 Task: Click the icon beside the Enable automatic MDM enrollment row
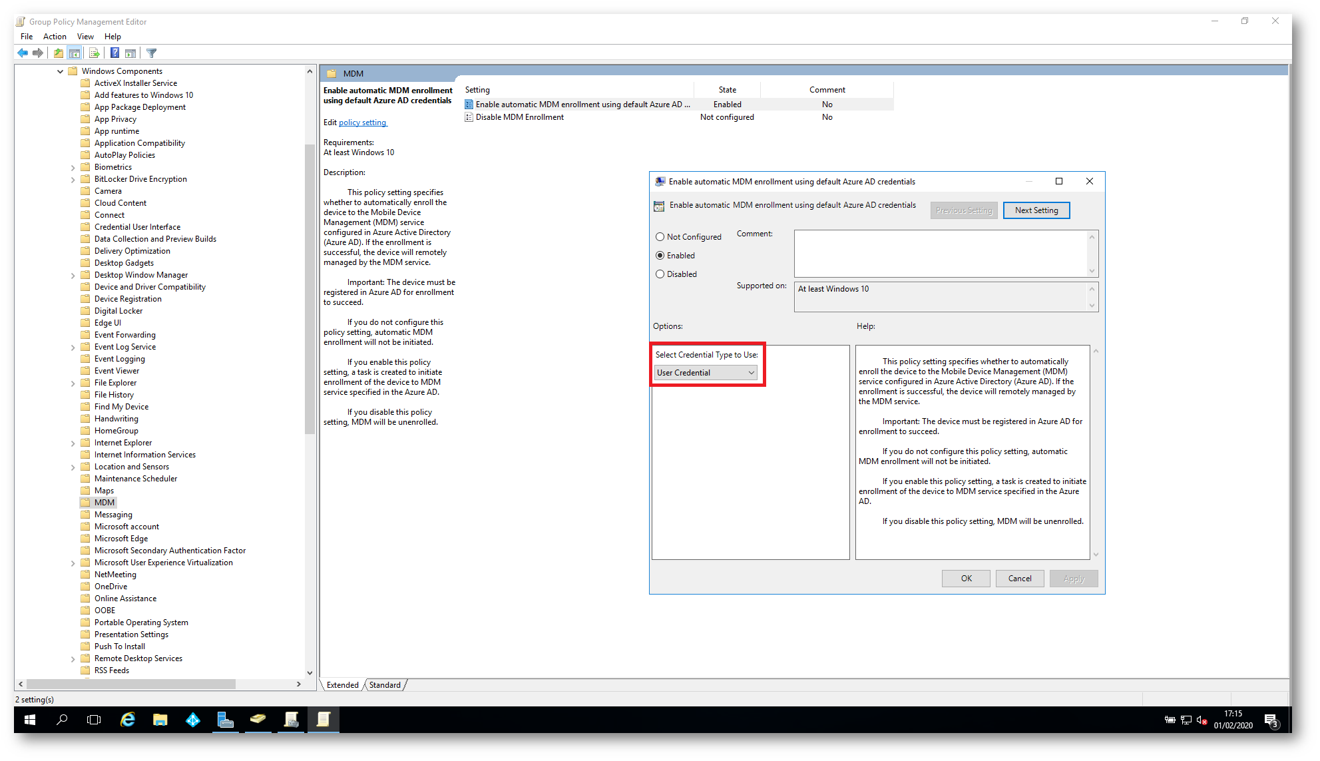click(469, 105)
